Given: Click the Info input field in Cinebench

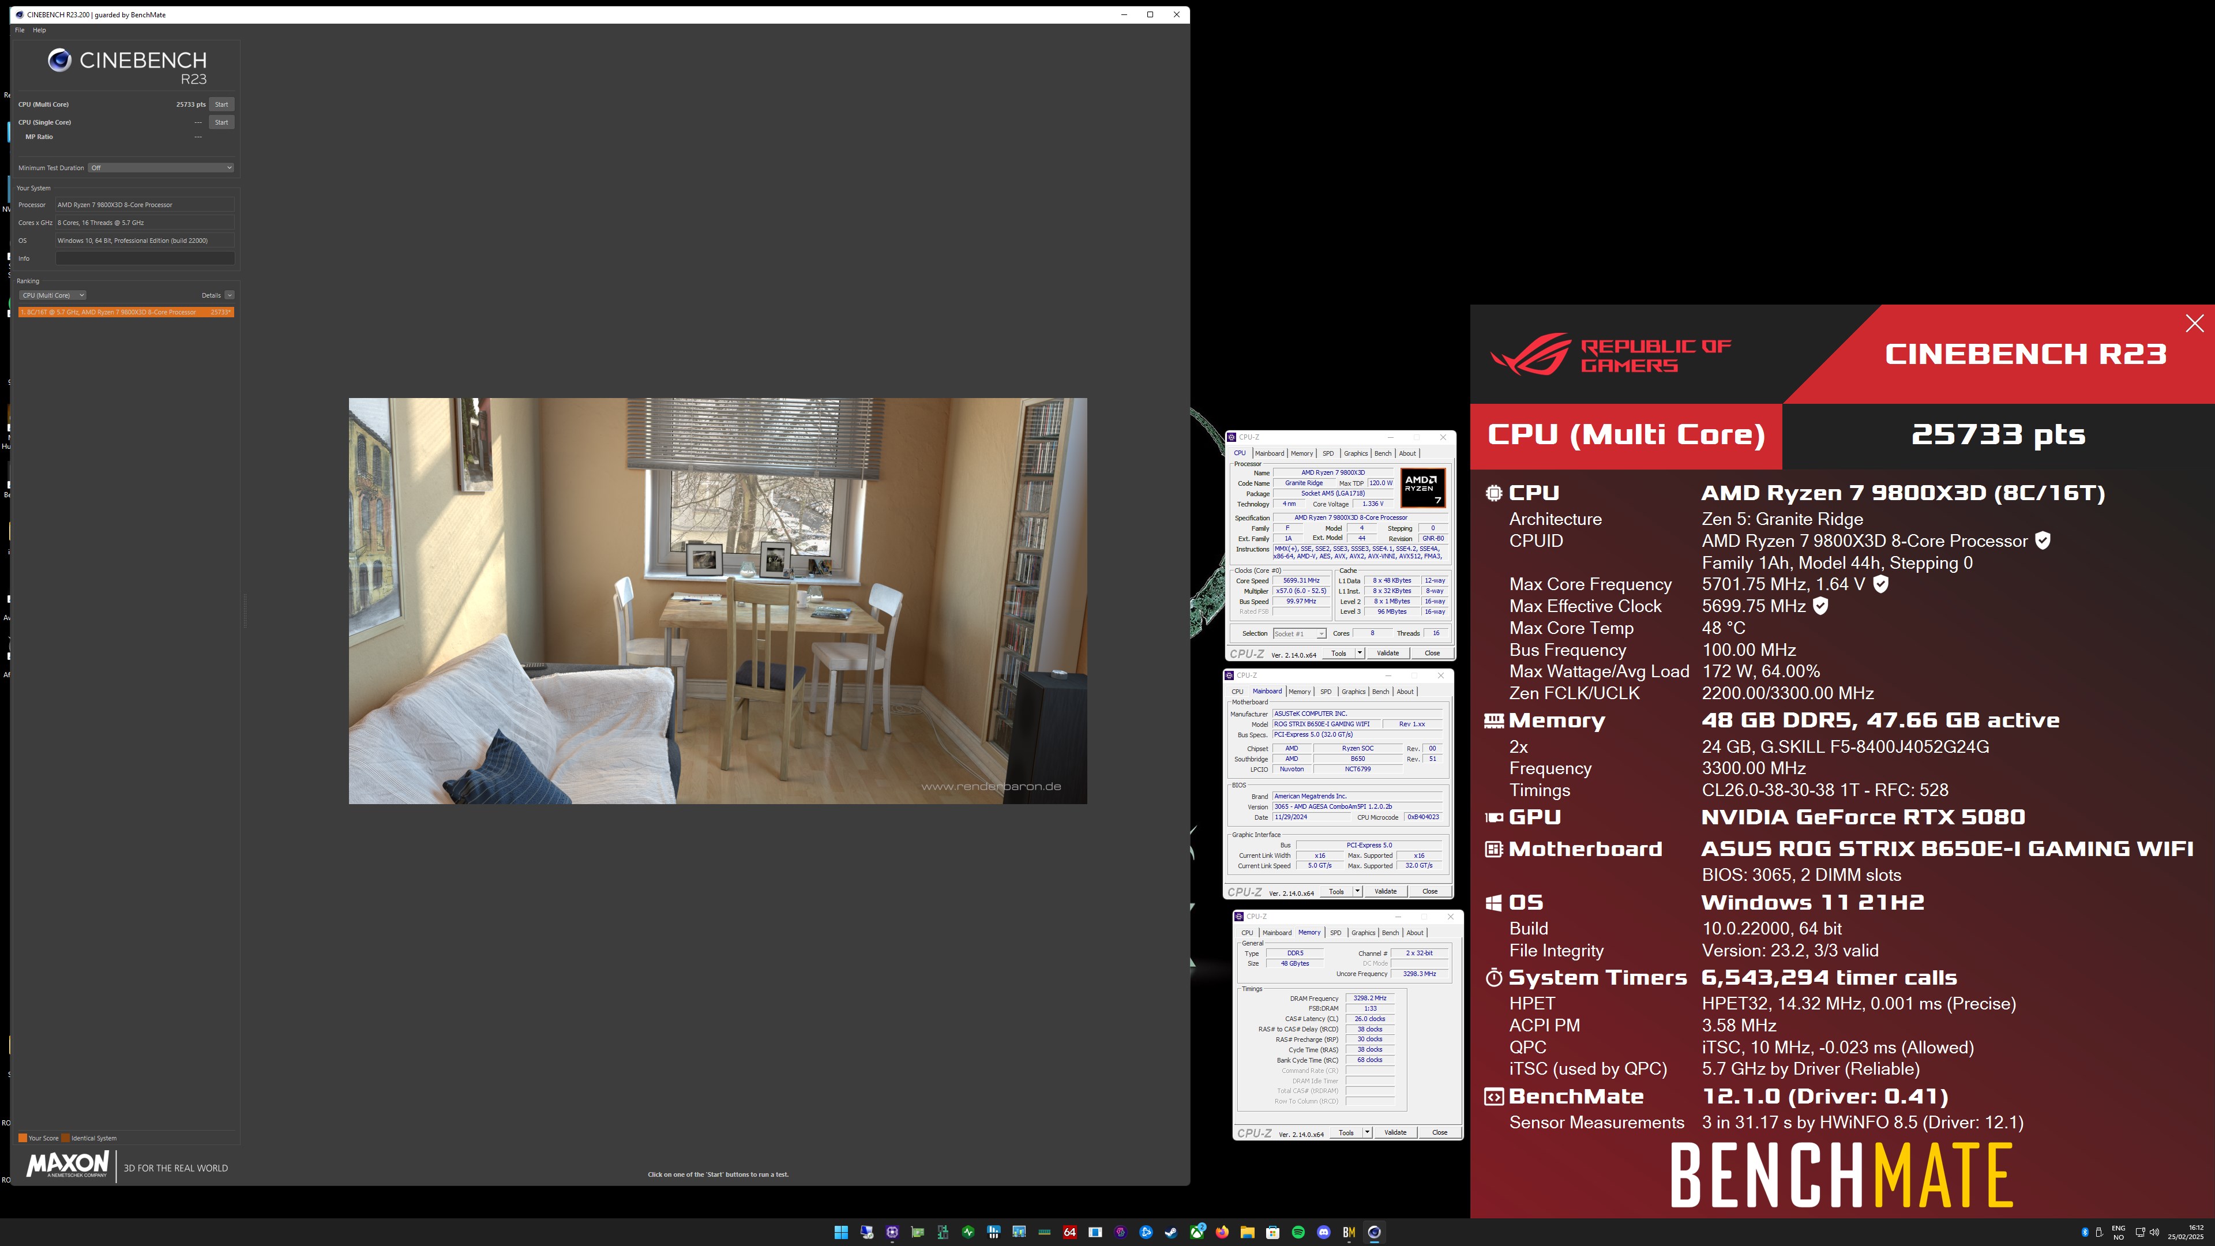Looking at the screenshot, I should click(144, 258).
